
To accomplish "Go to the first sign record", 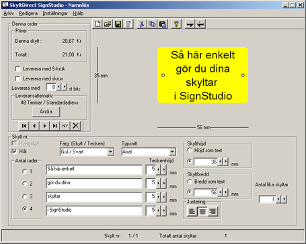I will pos(24,126).
